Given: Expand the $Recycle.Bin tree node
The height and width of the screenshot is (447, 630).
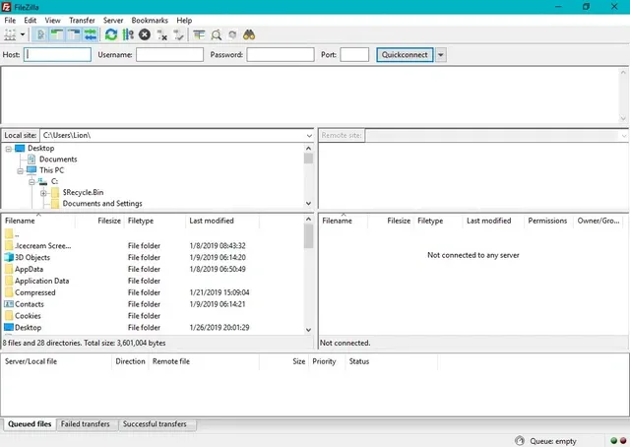Looking at the screenshot, I should point(43,193).
